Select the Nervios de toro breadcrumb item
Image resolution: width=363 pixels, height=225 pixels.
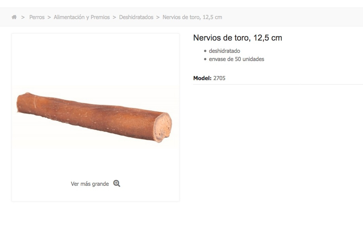192,17
